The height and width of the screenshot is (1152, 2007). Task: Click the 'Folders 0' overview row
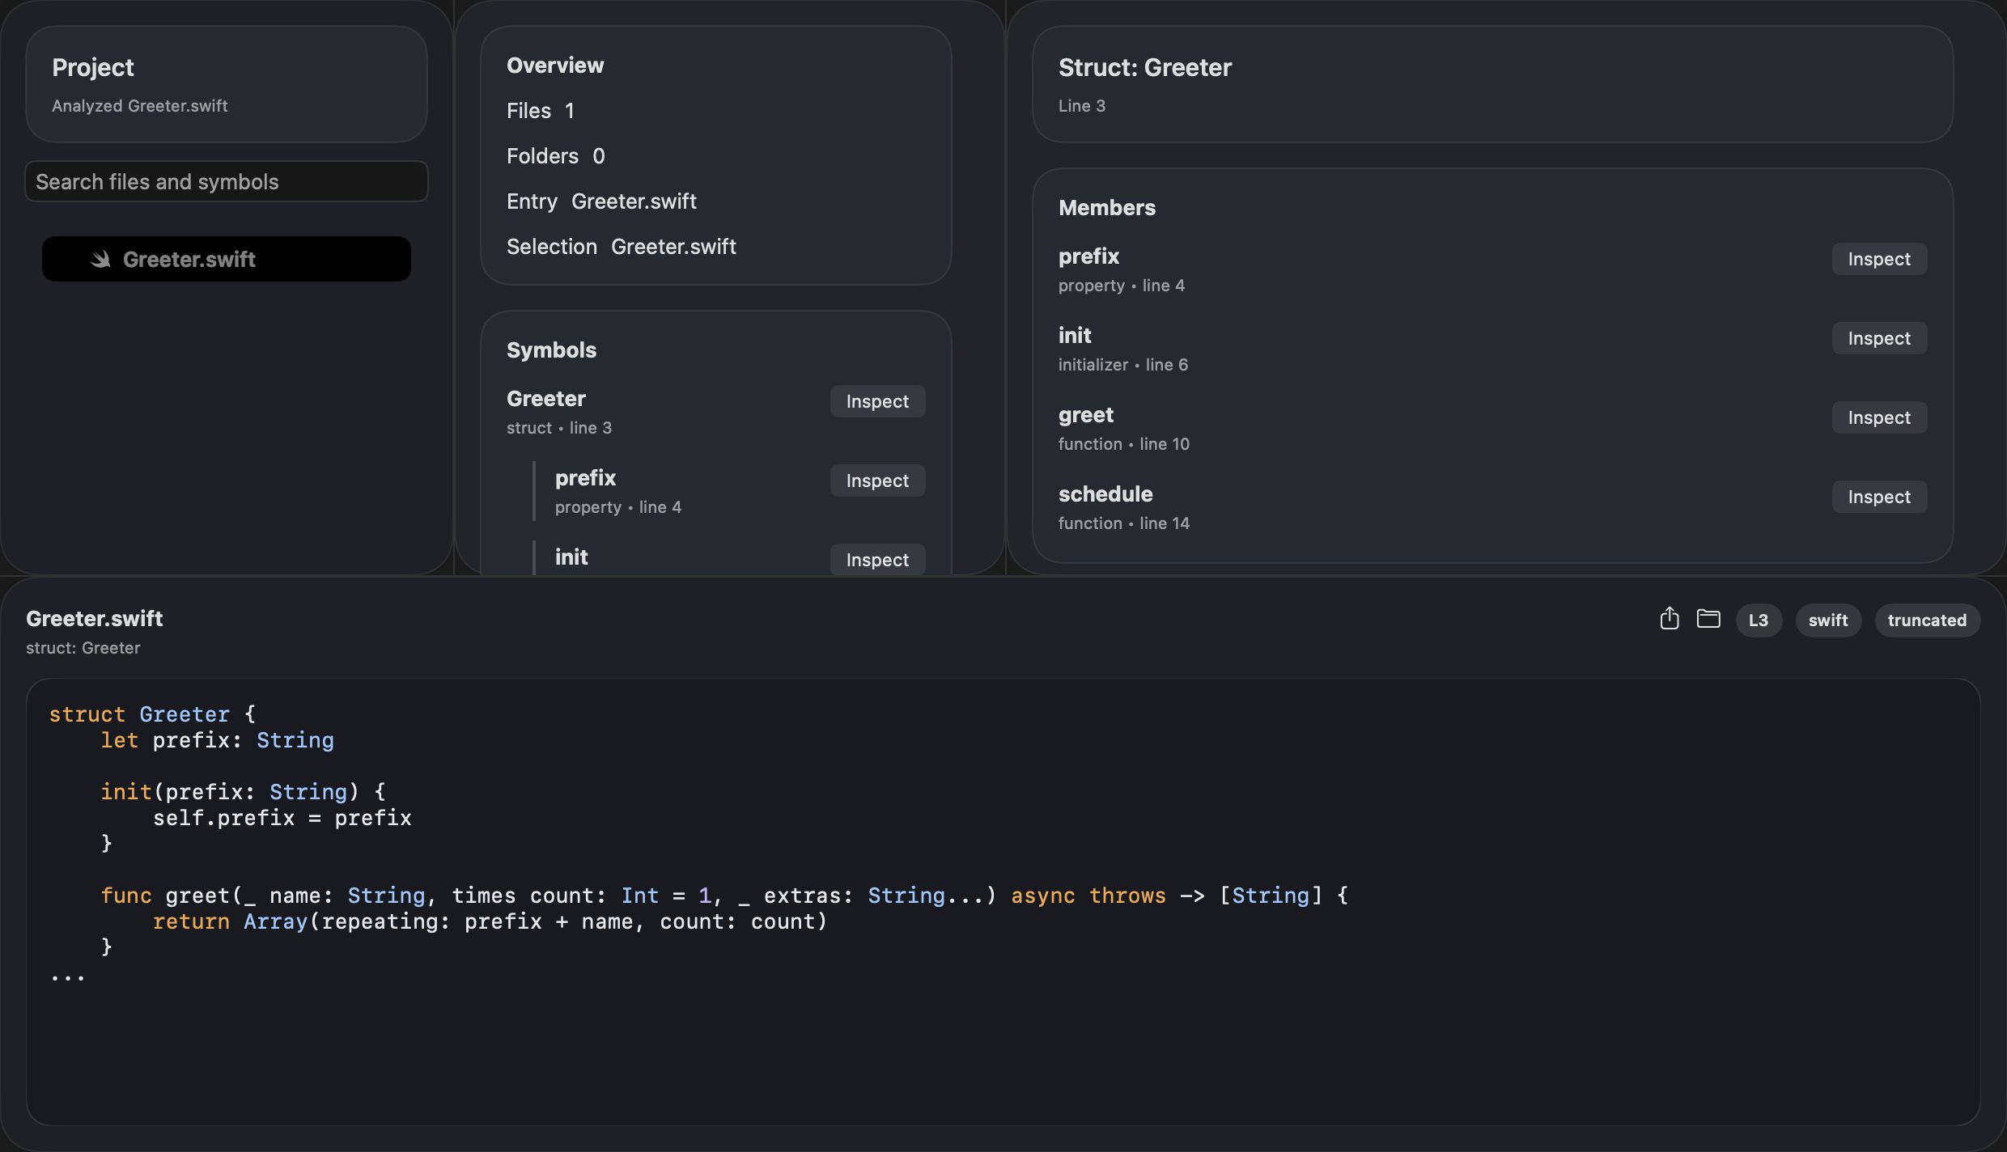(556, 156)
